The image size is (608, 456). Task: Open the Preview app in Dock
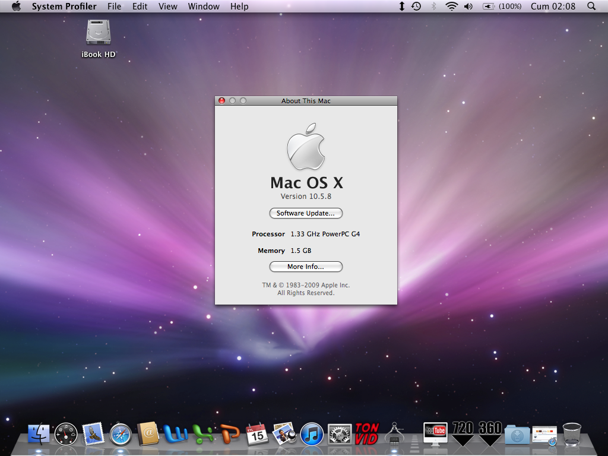[x=284, y=433]
